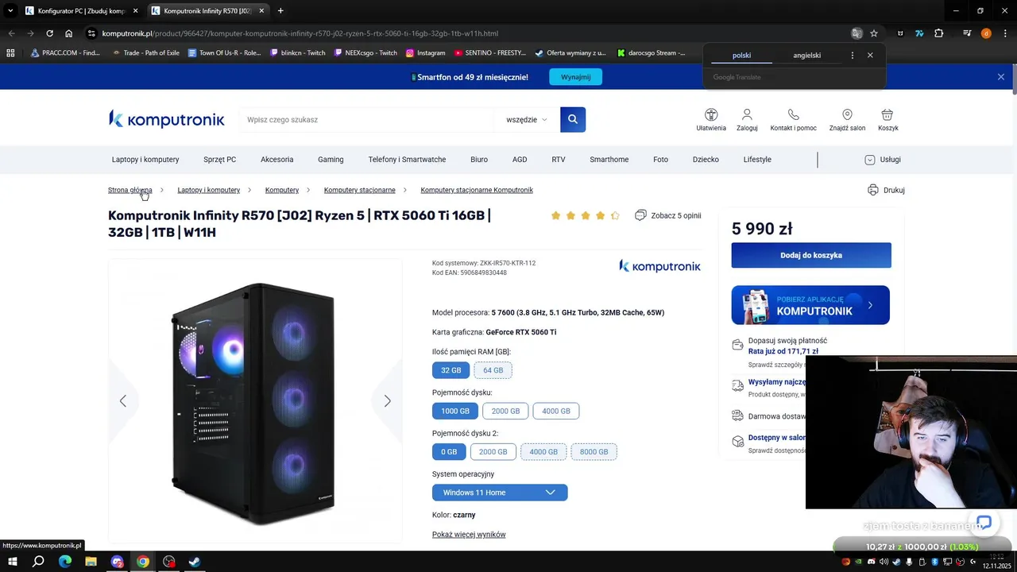This screenshot has width=1017, height=572.
Task: Open Google Translate icon in address bar
Action: 857,33
